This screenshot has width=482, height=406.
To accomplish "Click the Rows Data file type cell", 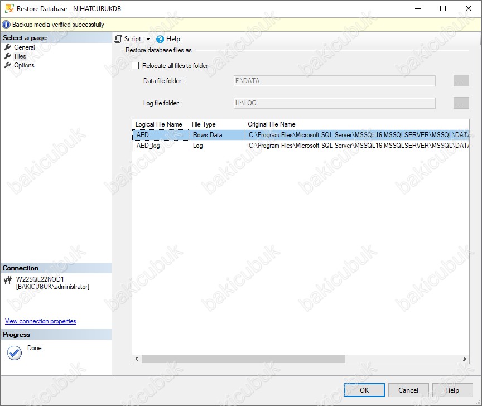I will [x=216, y=135].
